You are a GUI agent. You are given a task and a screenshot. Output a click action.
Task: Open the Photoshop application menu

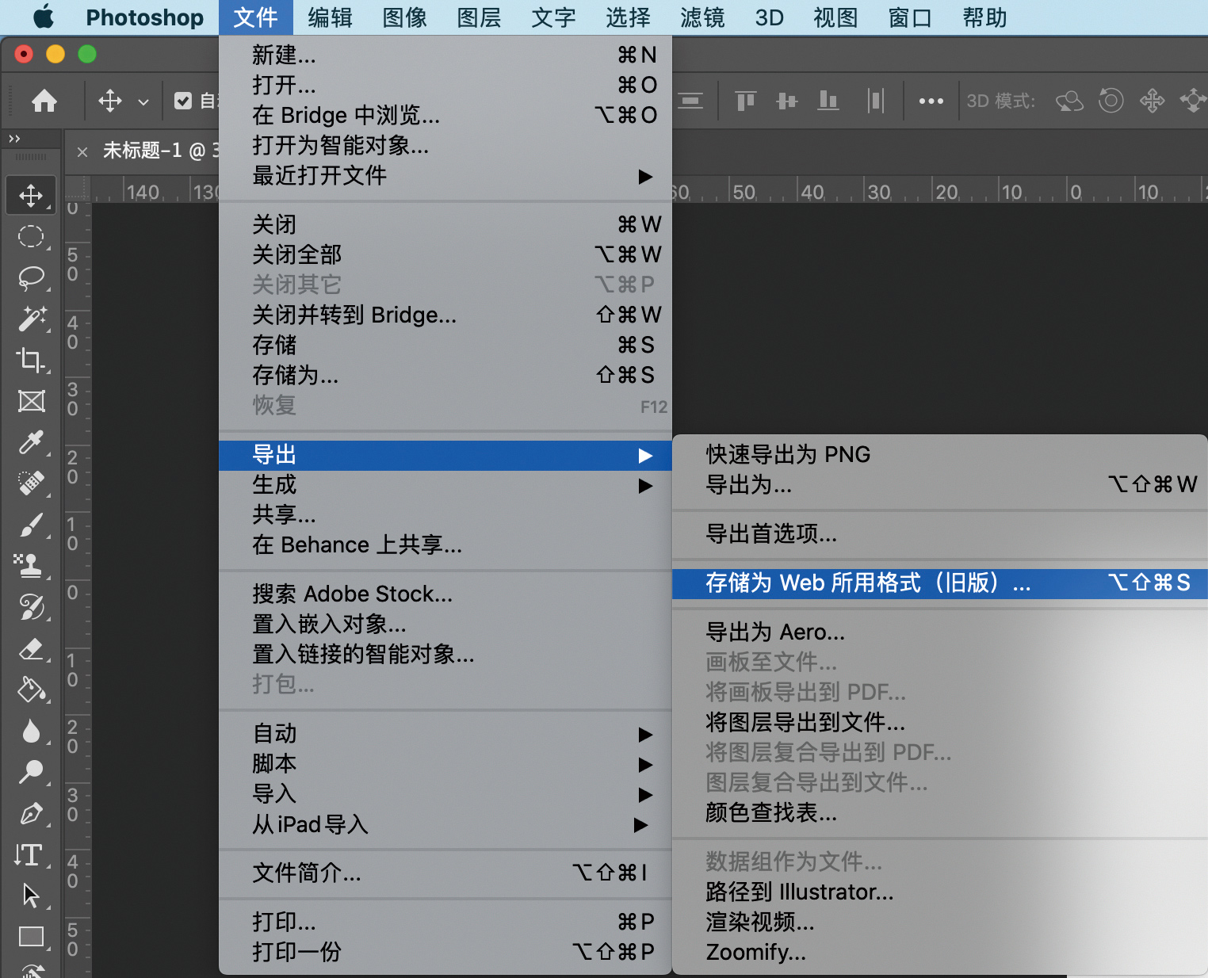click(144, 17)
